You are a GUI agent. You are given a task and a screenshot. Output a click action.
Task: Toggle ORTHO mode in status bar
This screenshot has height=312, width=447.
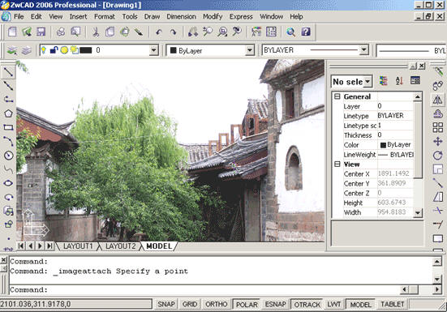(216, 304)
